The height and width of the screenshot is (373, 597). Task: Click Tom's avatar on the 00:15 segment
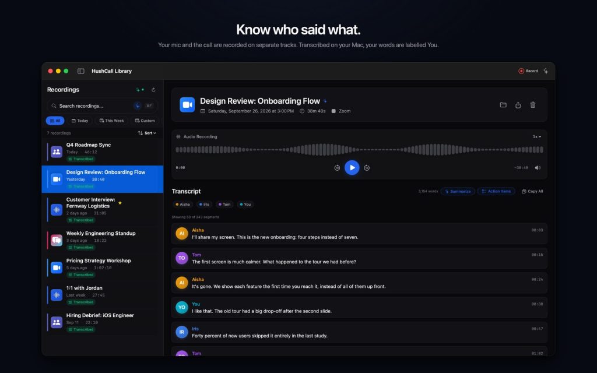tap(182, 258)
